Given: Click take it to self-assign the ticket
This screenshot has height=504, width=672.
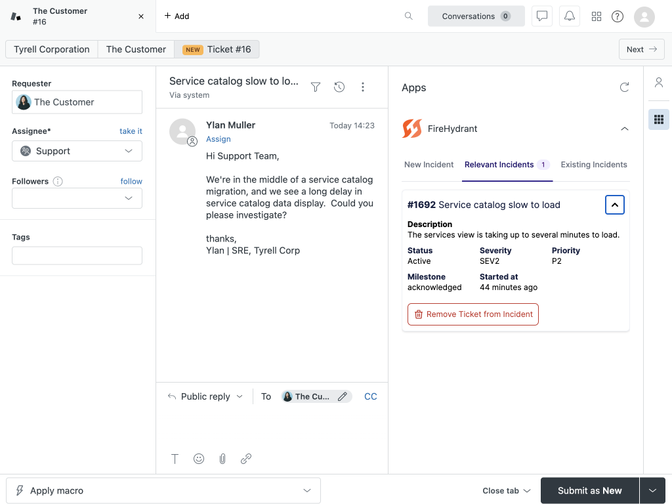Looking at the screenshot, I should click(131, 131).
